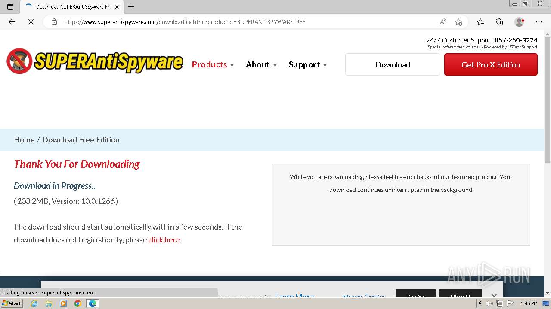Open network tray icon

499,303
